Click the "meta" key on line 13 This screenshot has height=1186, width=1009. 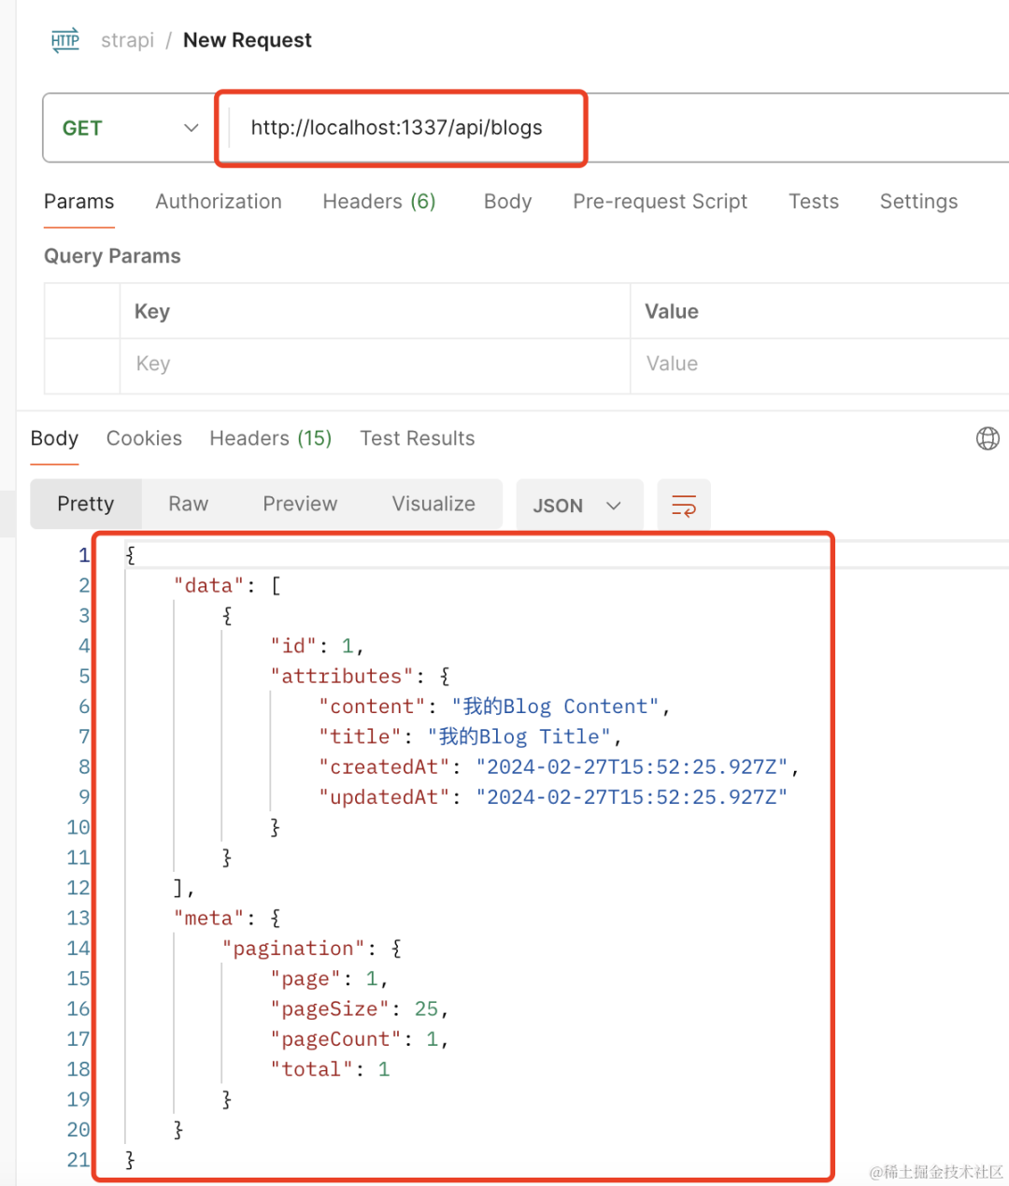(208, 919)
